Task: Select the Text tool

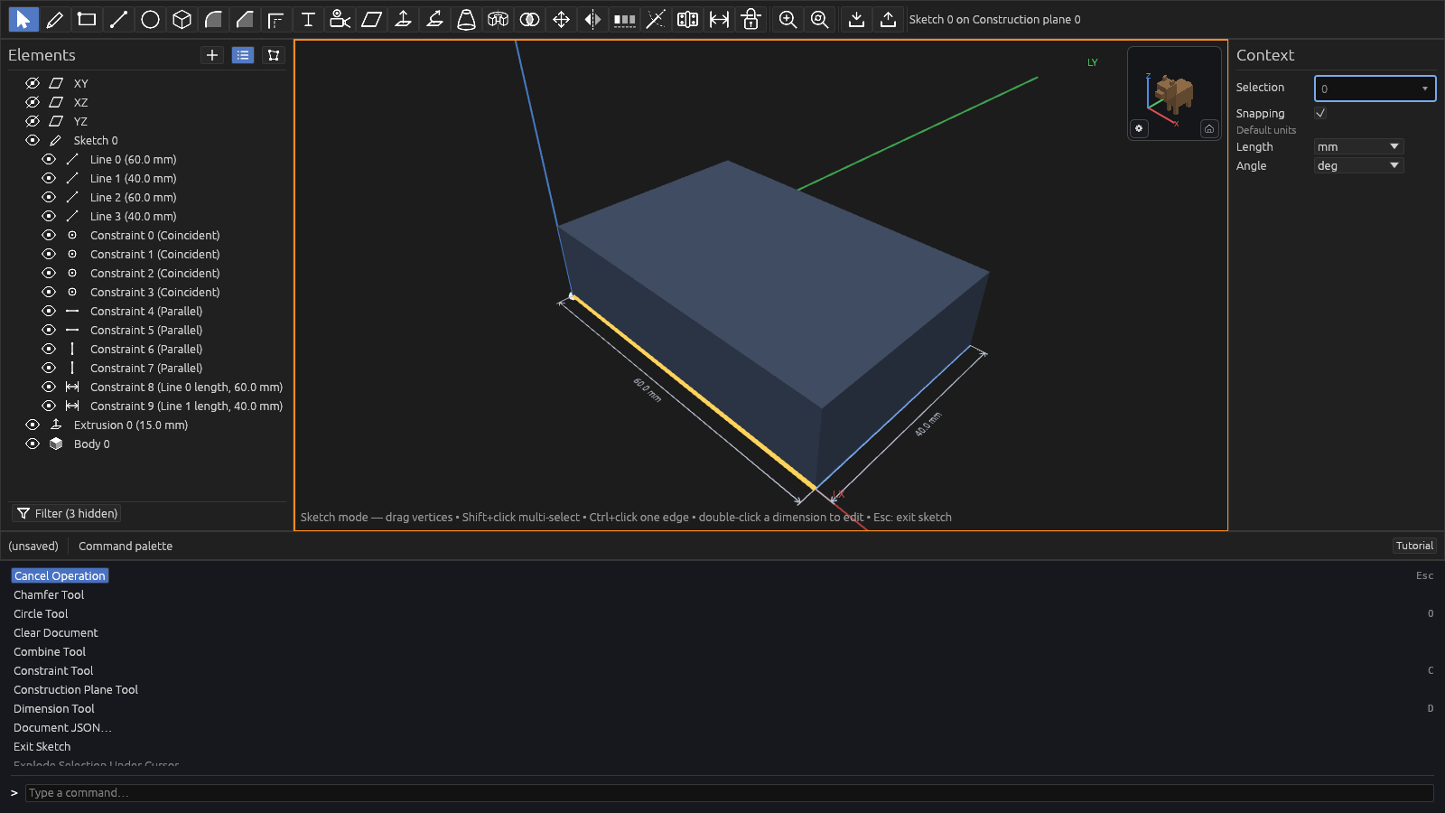Action: (308, 19)
